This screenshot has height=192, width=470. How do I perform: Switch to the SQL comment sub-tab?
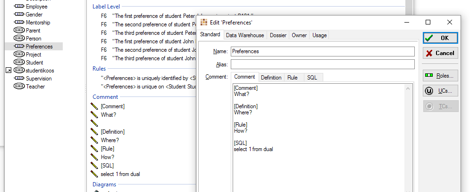pyautogui.click(x=312, y=78)
